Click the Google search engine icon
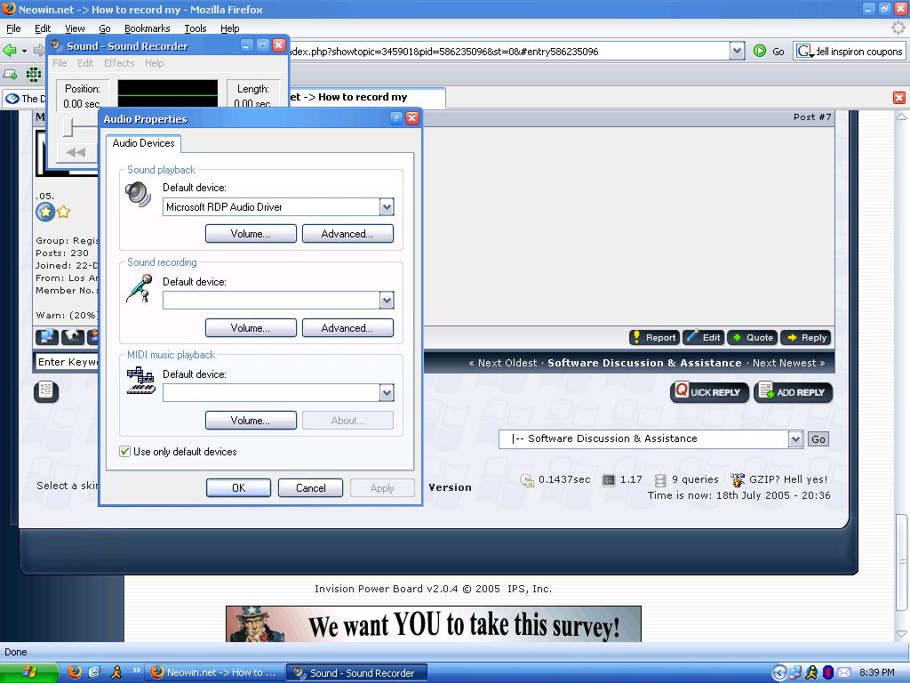The width and height of the screenshot is (910, 683). (x=804, y=51)
